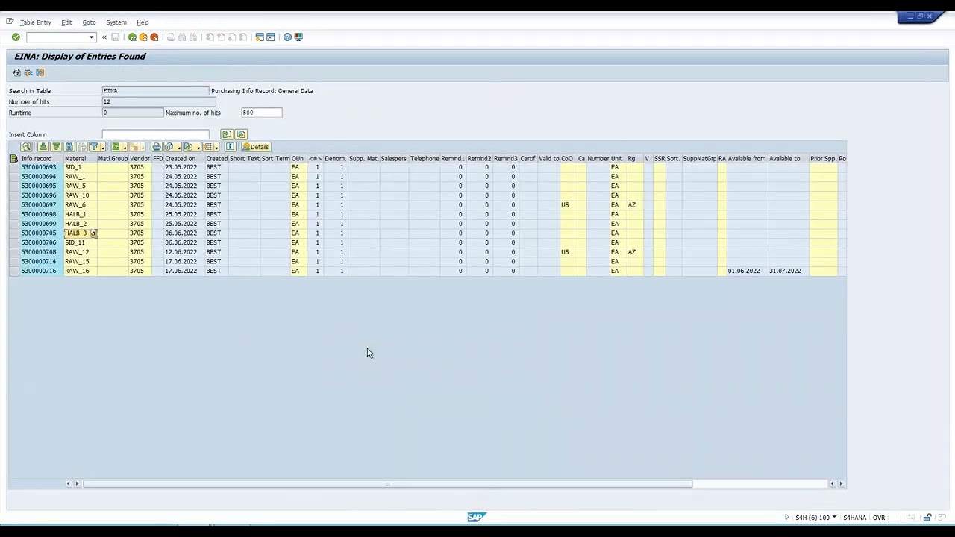
Task: Click the yellow Exit button icon
Action: click(143, 37)
